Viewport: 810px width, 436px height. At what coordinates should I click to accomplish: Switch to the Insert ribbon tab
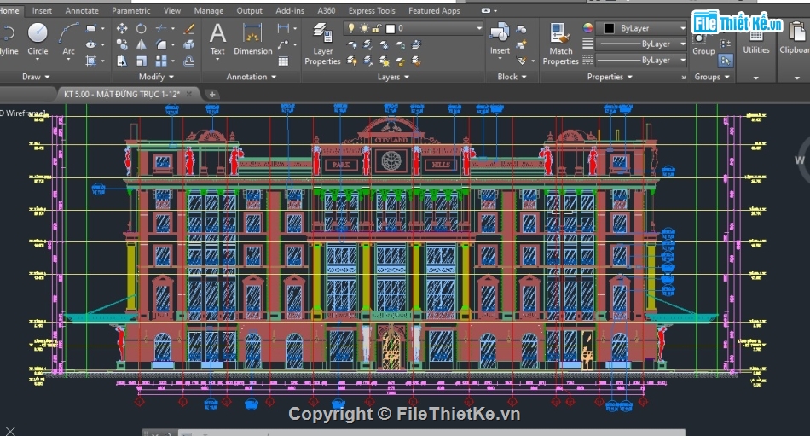(x=42, y=10)
